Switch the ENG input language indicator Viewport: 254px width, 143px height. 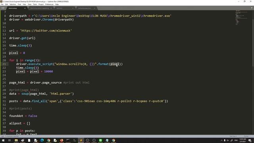(x=236, y=140)
